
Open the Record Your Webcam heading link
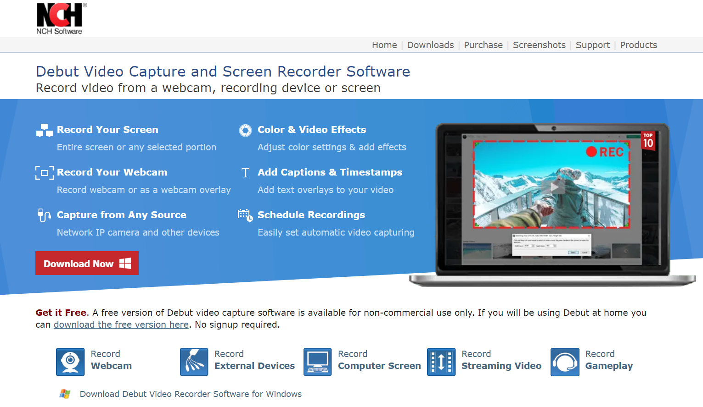(x=112, y=172)
